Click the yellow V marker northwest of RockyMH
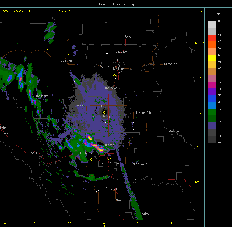 (x=47, y=50)
